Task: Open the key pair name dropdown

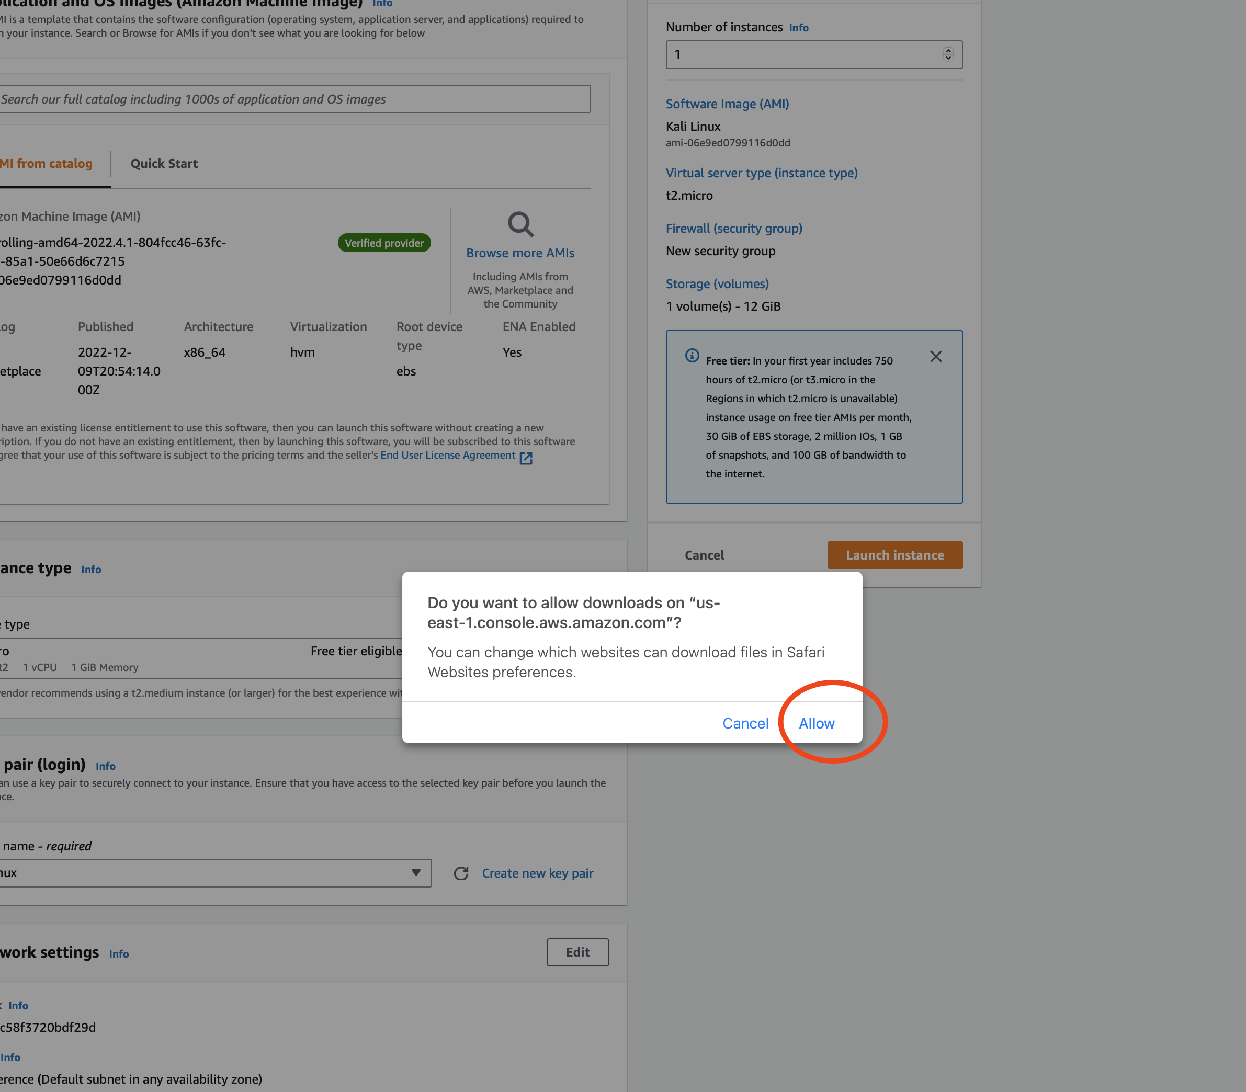Action: click(416, 873)
